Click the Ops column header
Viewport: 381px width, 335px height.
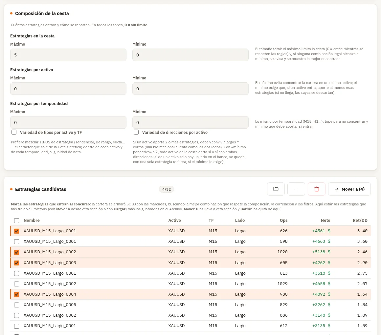pos(283,220)
